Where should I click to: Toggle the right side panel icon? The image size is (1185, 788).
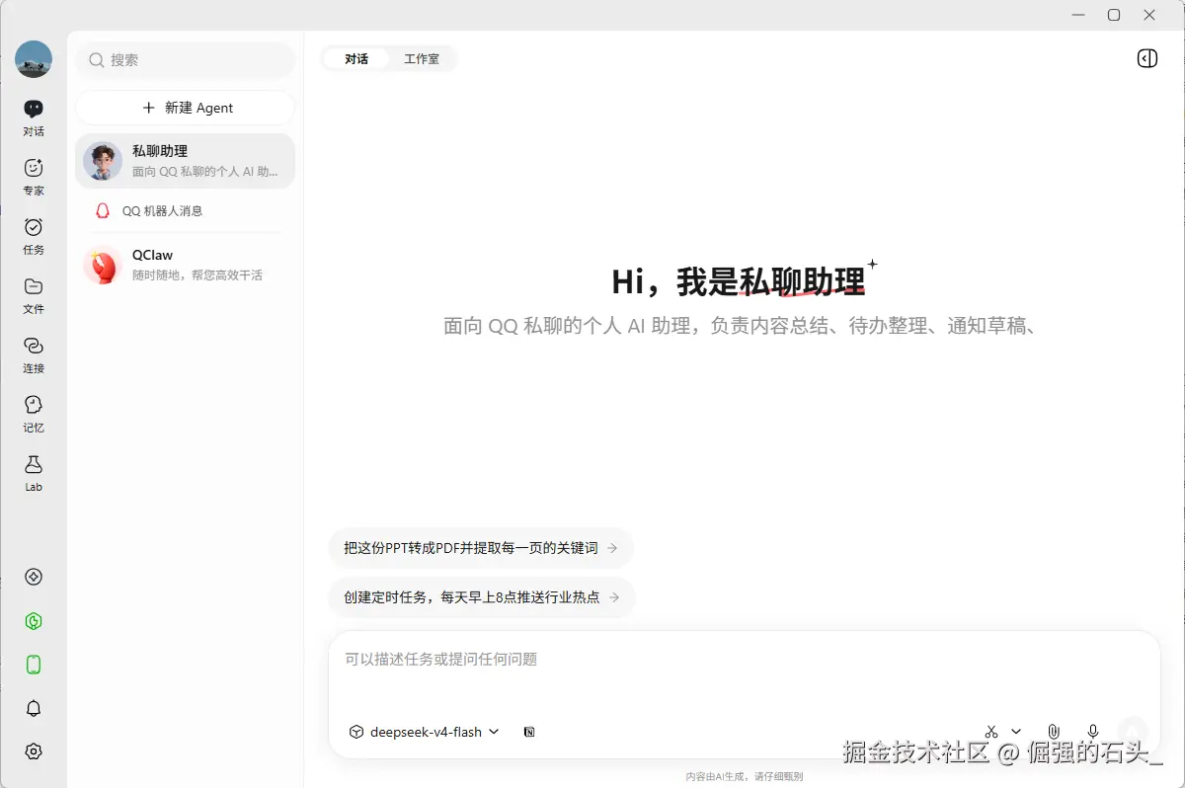[1146, 59]
